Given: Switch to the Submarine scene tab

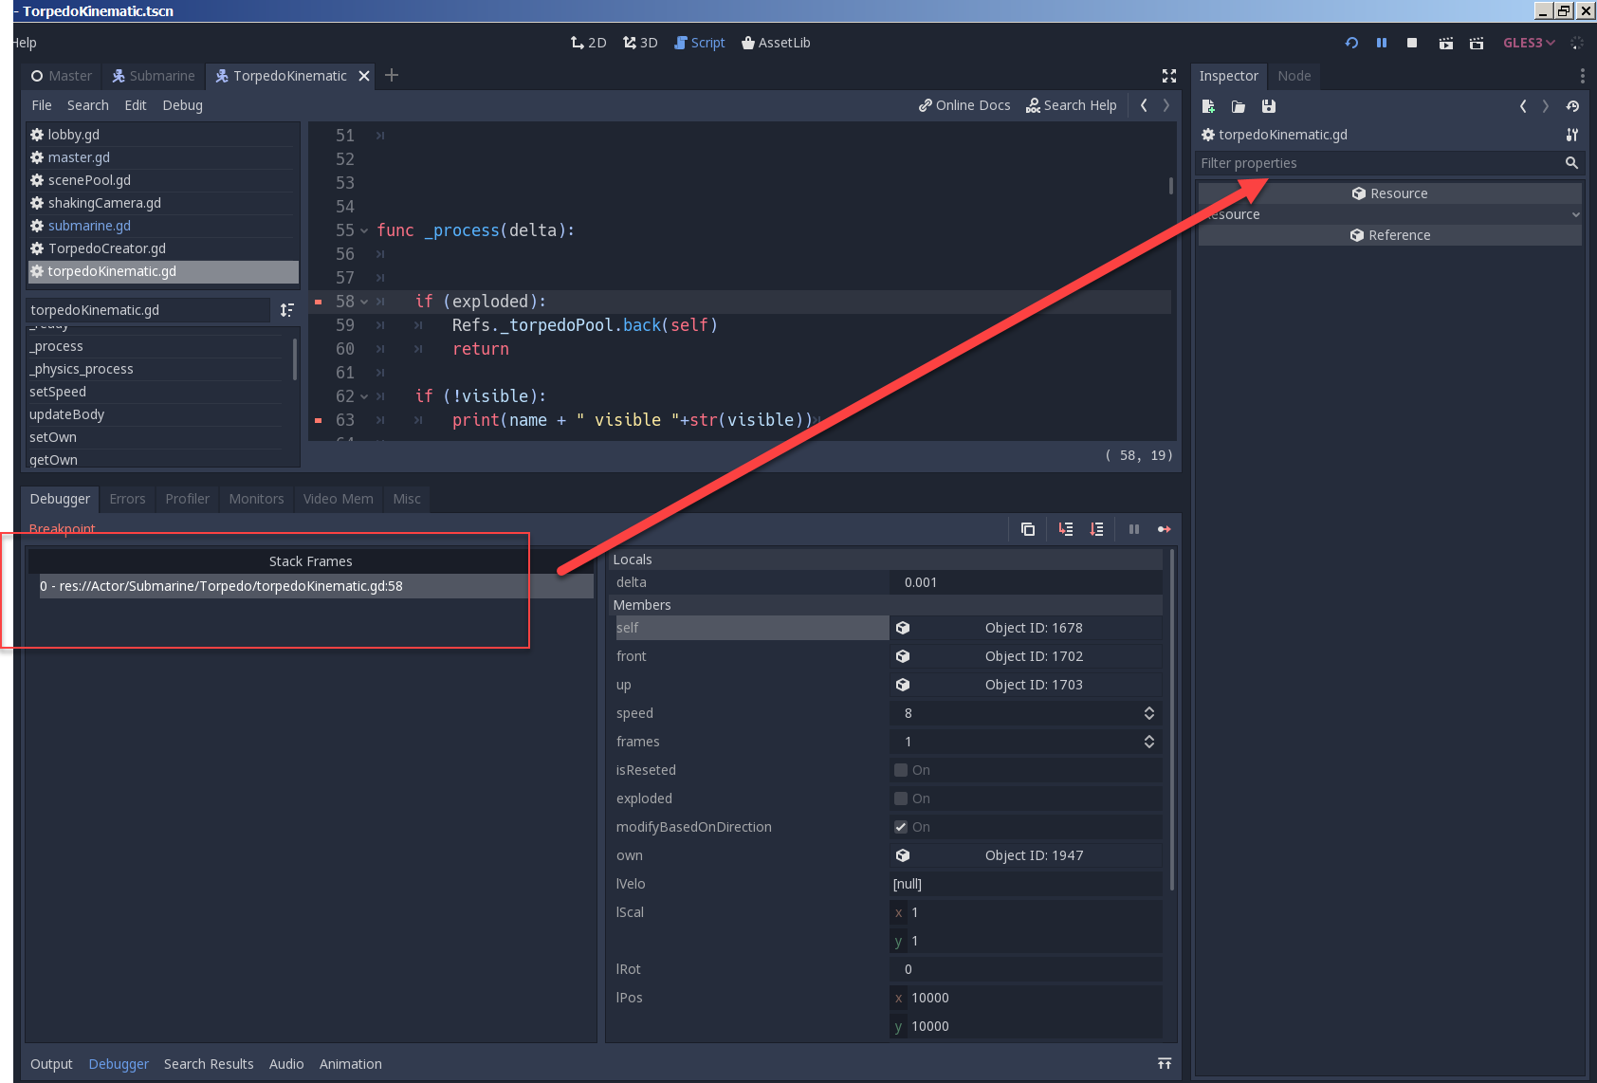Looking at the screenshot, I should 154,76.
